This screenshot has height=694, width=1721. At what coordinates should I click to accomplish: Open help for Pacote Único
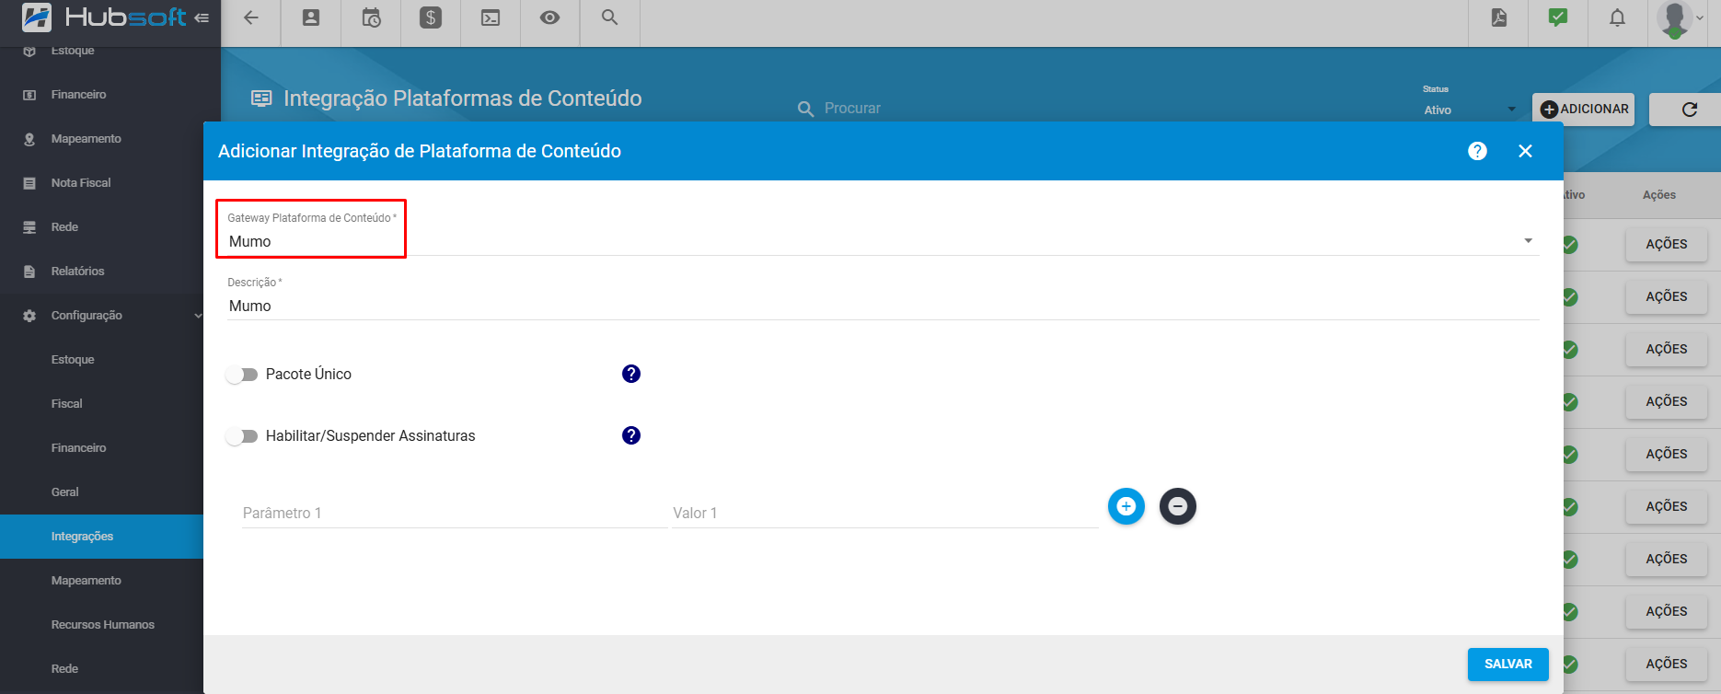coord(631,374)
